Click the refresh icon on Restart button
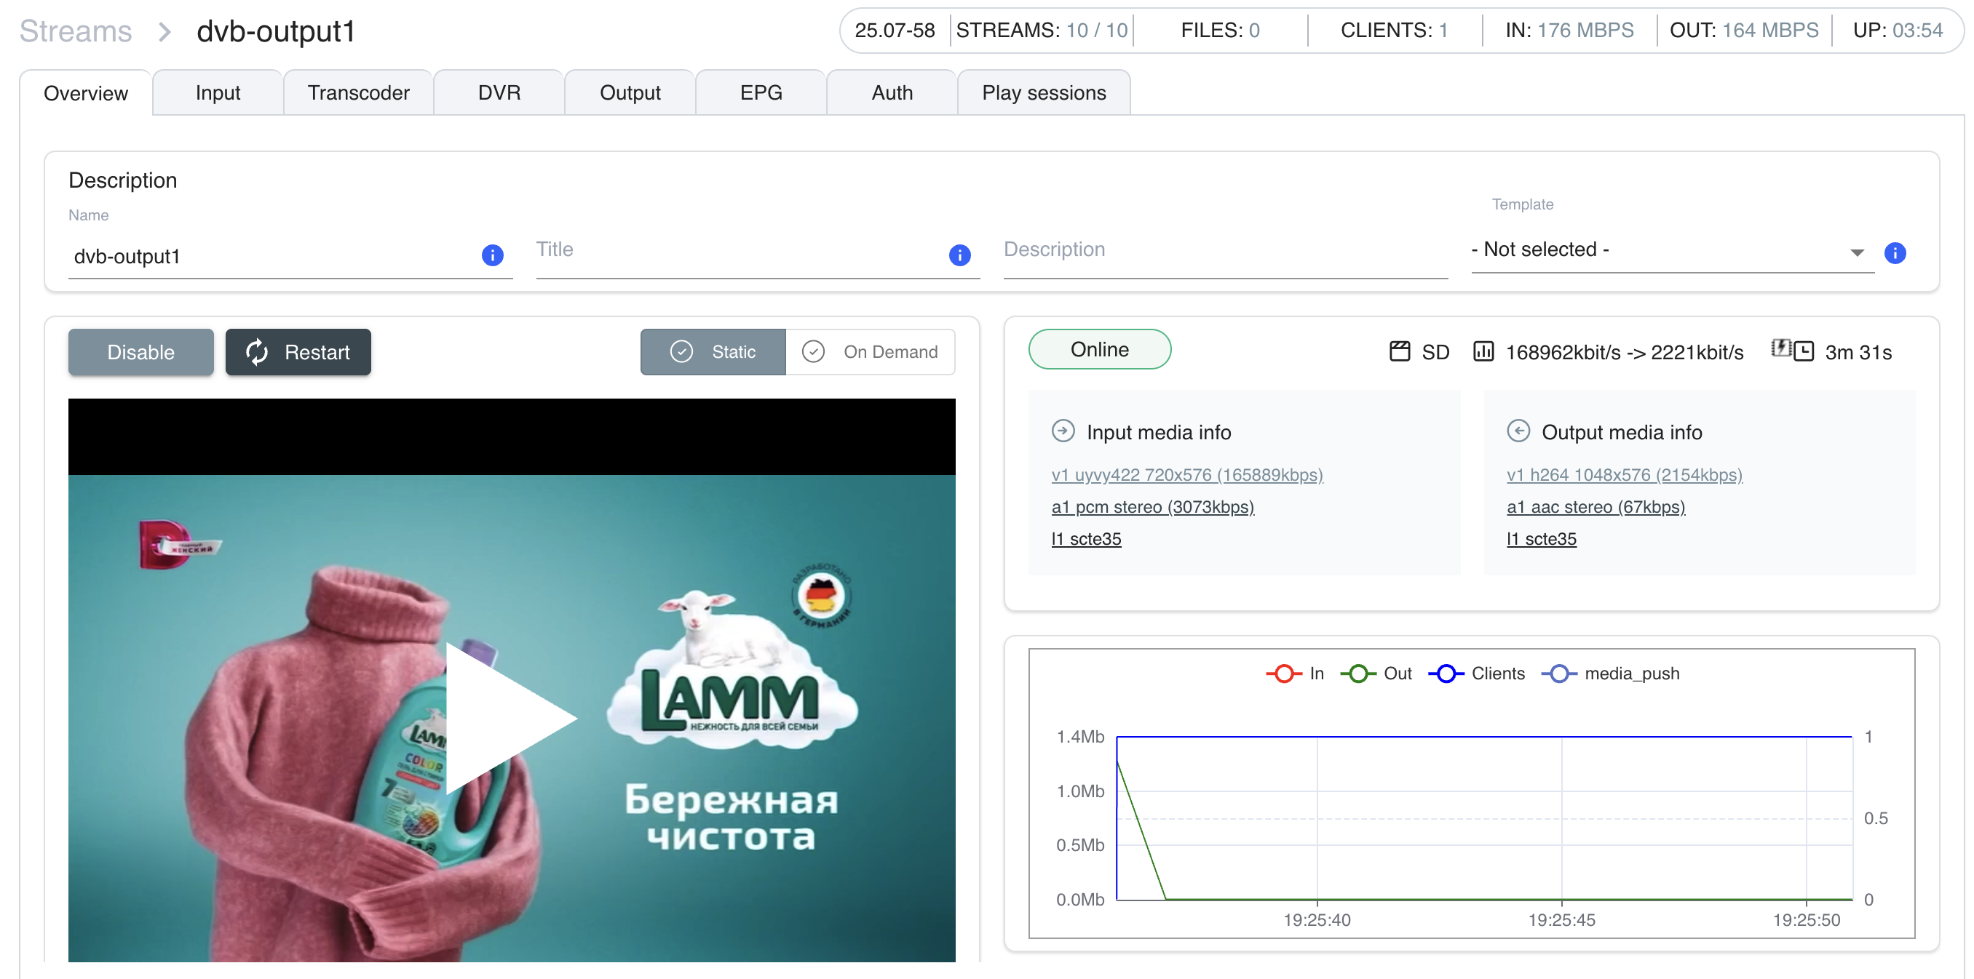The image size is (1974, 979). 257,352
